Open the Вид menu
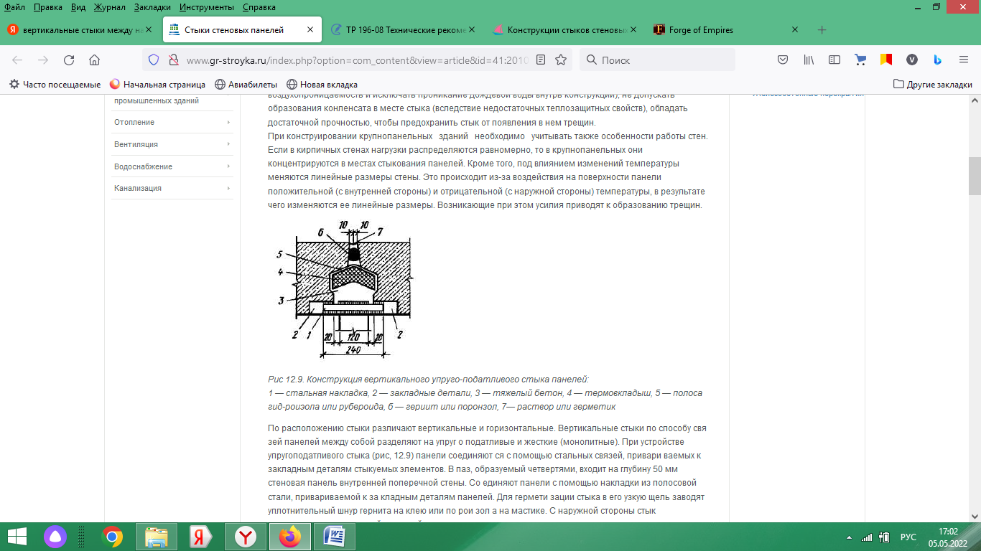This screenshot has width=981, height=551. click(x=80, y=7)
